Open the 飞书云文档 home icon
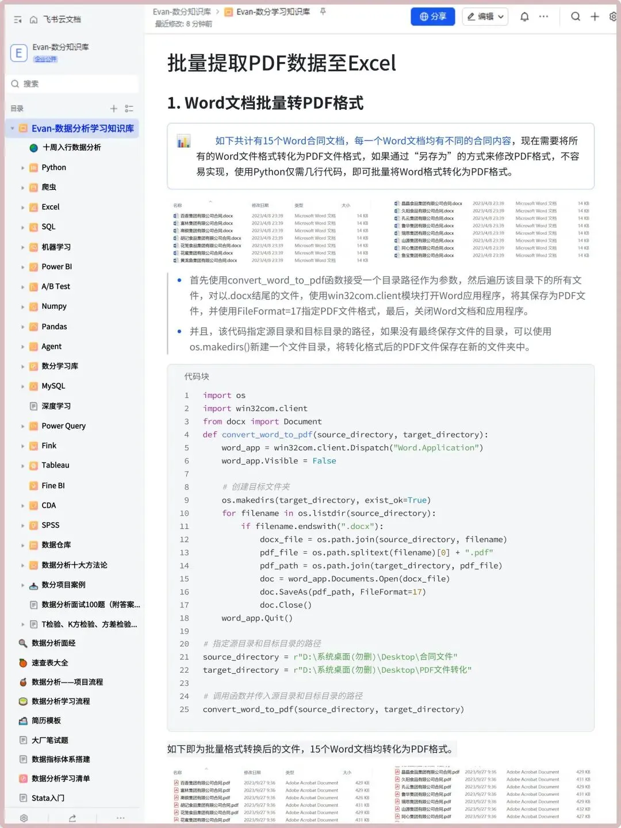Viewport: 621px width, 828px height. [x=33, y=20]
